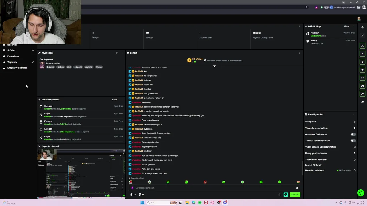Click the Yayın Ön İzlemesi preview thumbnail
This screenshot has width=367, height=206.
pyautogui.click(x=81, y=174)
